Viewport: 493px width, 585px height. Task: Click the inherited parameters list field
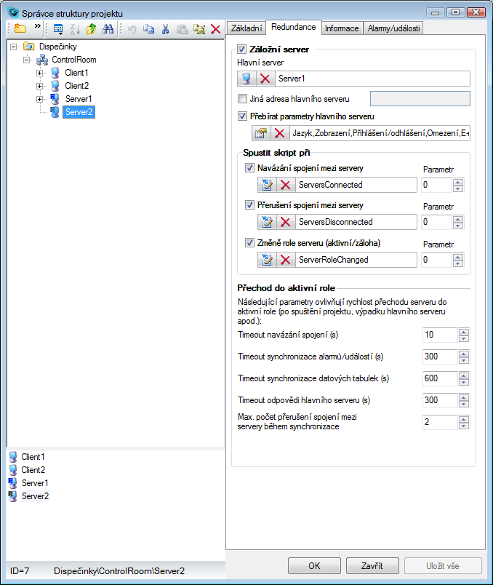tap(380, 133)
